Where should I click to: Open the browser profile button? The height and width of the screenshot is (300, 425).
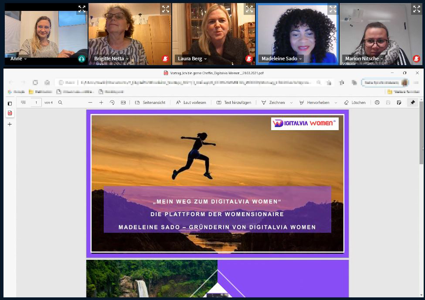(x=385, y=83)
